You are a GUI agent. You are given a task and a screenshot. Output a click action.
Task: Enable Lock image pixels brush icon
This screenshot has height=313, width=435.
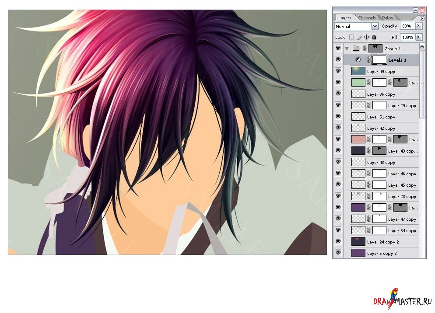[x=359, y=37]
